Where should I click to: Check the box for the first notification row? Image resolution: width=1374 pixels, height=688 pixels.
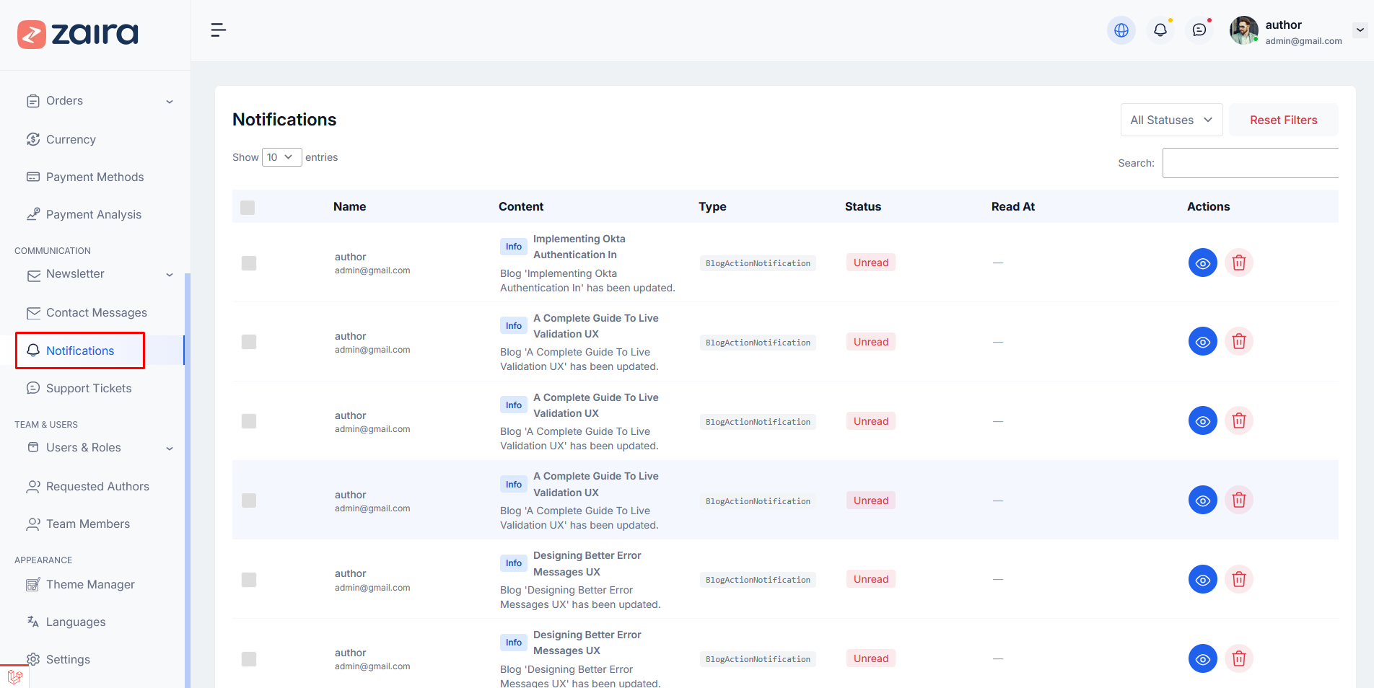click(x=249, y=263)
